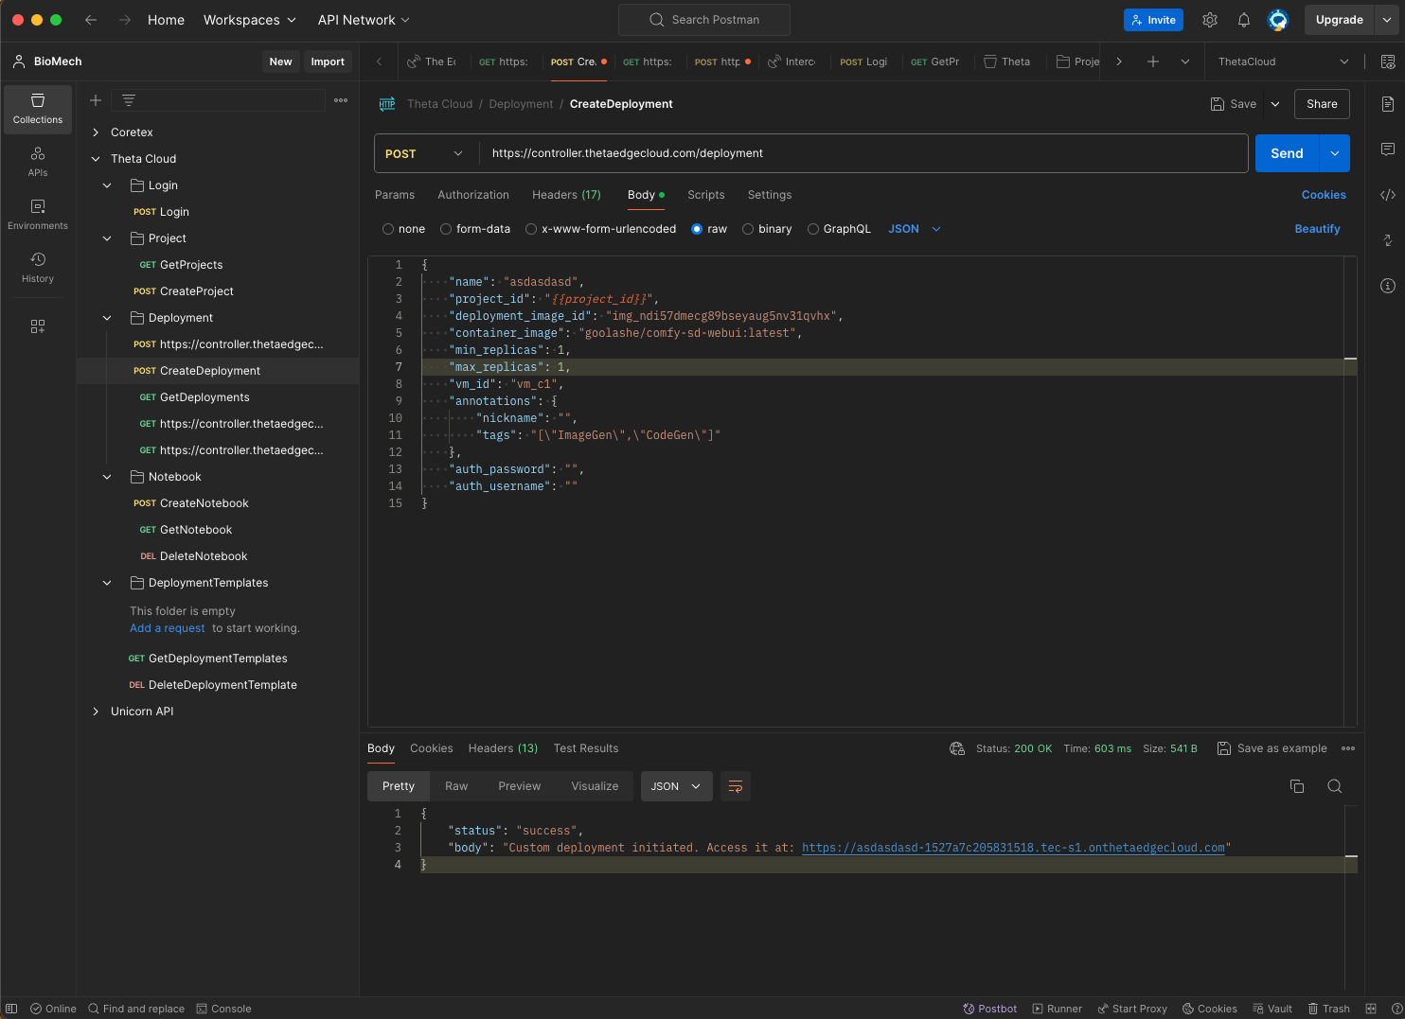The height and width of the screenshot is (1019, 1405).
Task: Toggle the response word wrap icon
Action: (736, 786)
